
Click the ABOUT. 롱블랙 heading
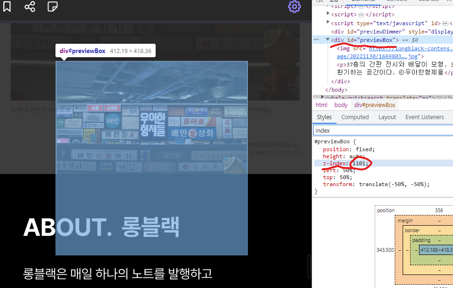tap(101, 228)
